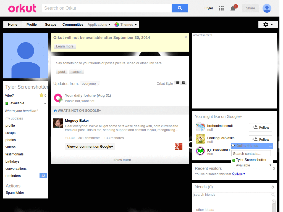283x212 pixels.
Task: Open the testimonials sidebar link
Action: (x=14, y=154)
